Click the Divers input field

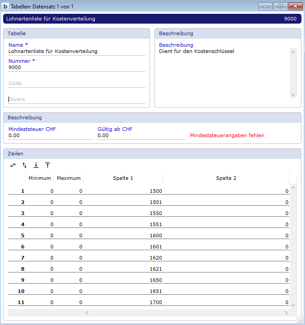(x=77, y=99)
